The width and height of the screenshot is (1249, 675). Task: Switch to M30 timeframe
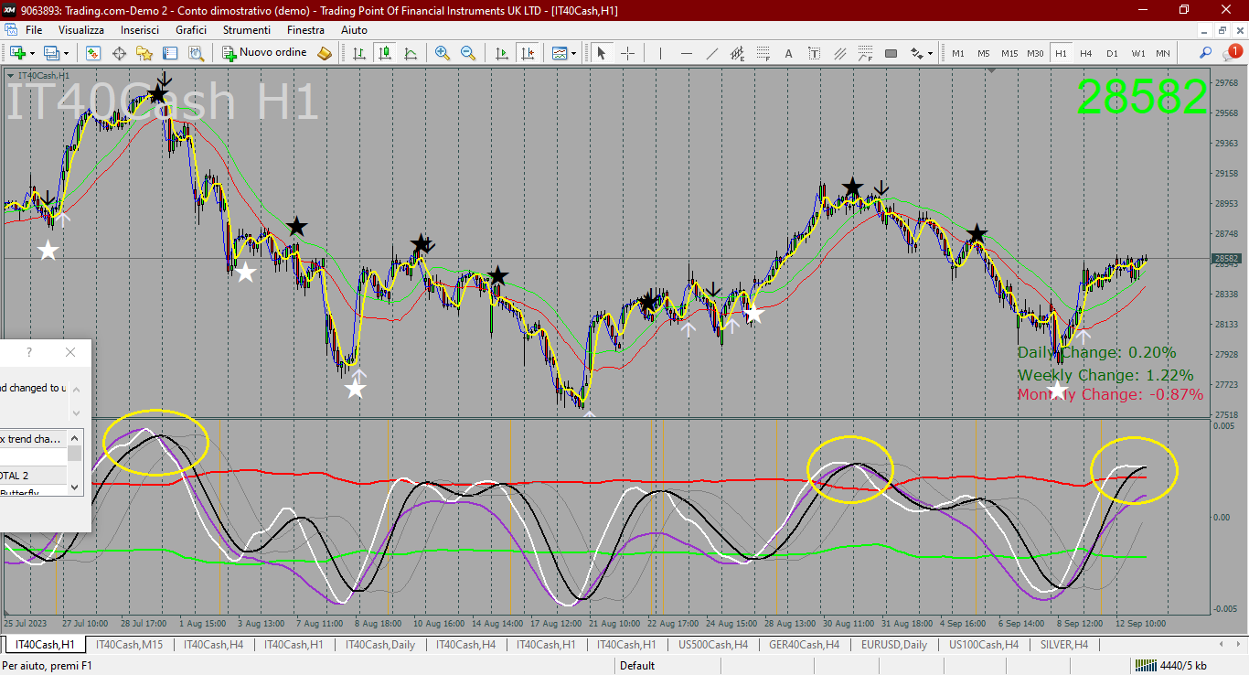(1035, 53)
